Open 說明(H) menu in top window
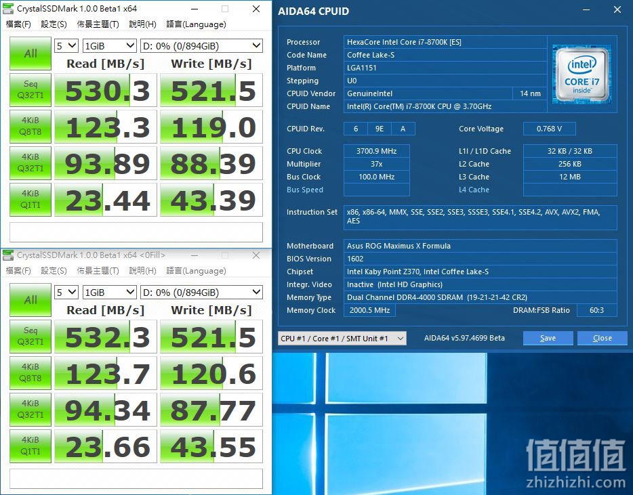This screenshot has height=495, width=633. click(x=142, y=24)
